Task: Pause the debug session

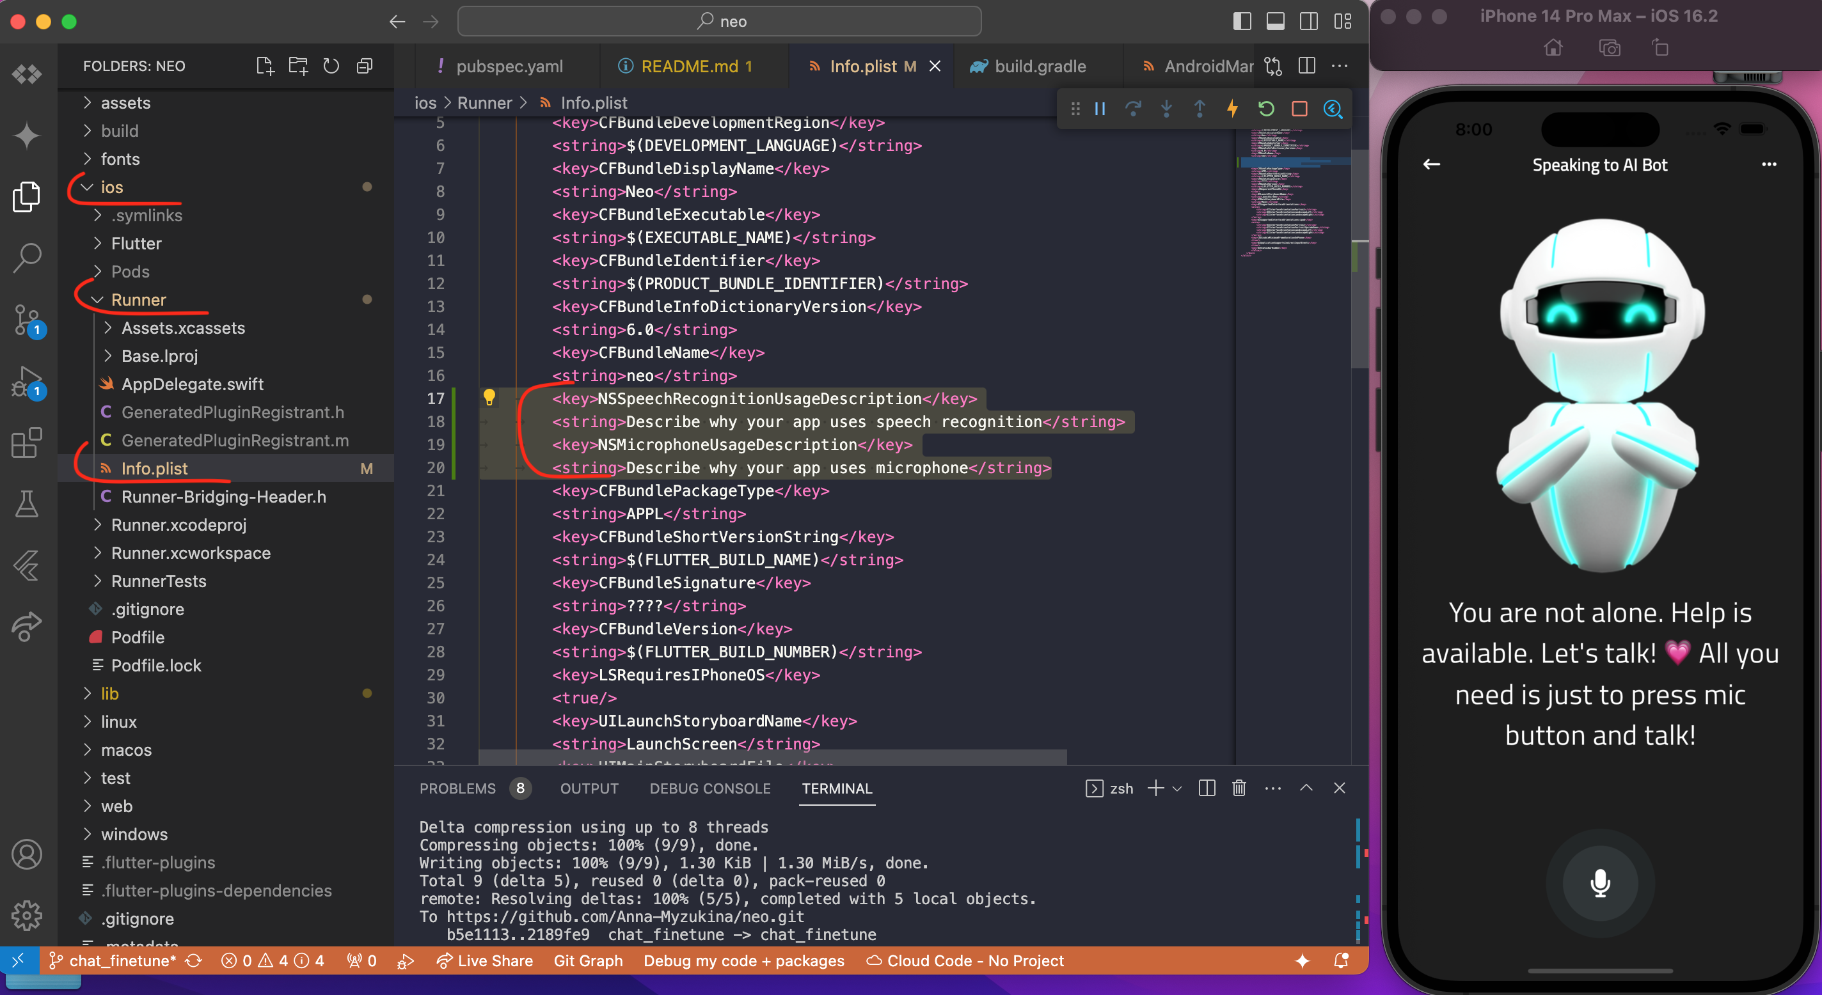Action: (1100, 109)
